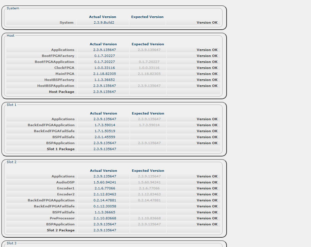Click Encoder1 expected version value

click(149, 188)
